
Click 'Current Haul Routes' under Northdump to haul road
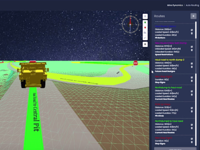coord(165,99)
